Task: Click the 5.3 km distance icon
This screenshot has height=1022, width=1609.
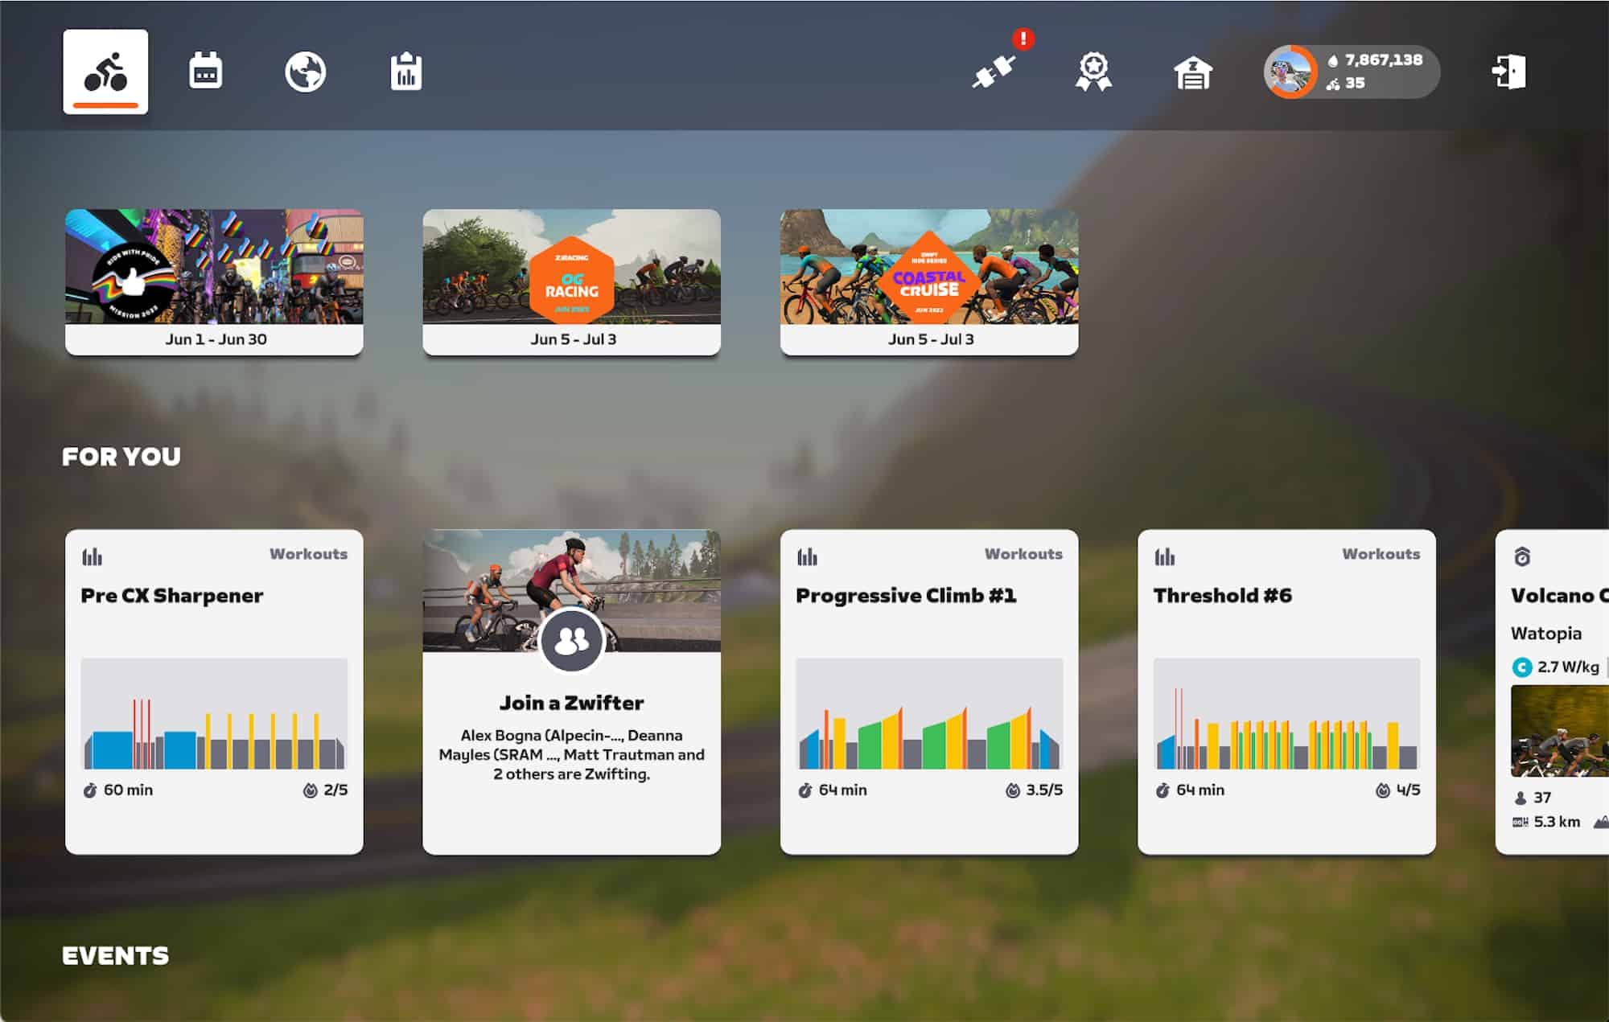Action: pyautogui.click(x=1521, y=822)
